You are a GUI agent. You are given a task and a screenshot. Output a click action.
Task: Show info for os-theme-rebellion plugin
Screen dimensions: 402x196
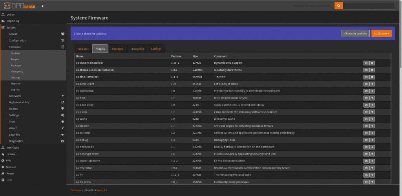(366, 70)
